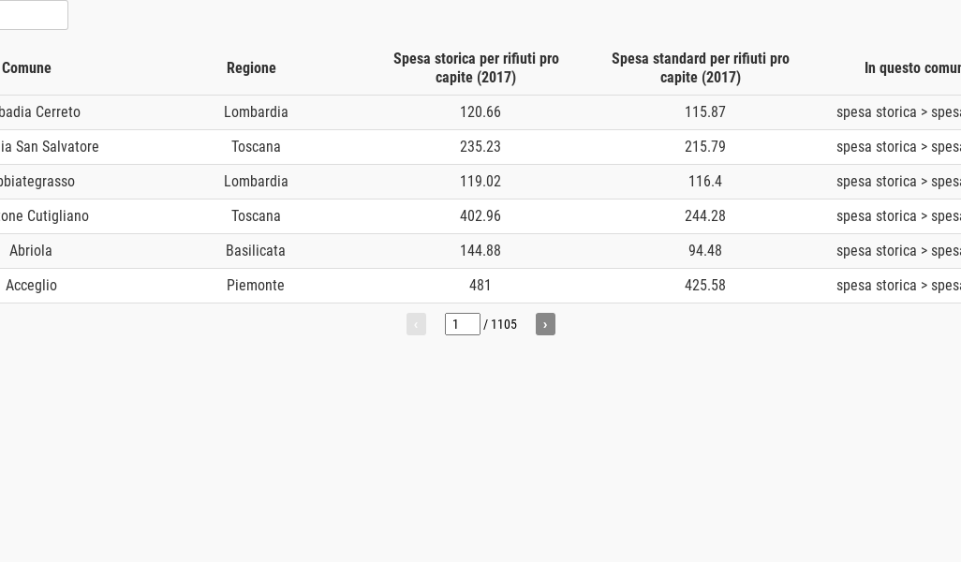This screenshot has width=961, height=562.
Task: Sort by Spesa storica per rifiuti header
Action: pyautogui.click(x=476, y=67)
